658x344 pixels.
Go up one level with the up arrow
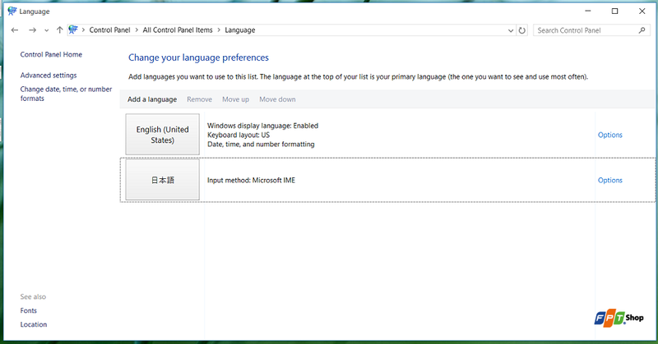[59, 30]
